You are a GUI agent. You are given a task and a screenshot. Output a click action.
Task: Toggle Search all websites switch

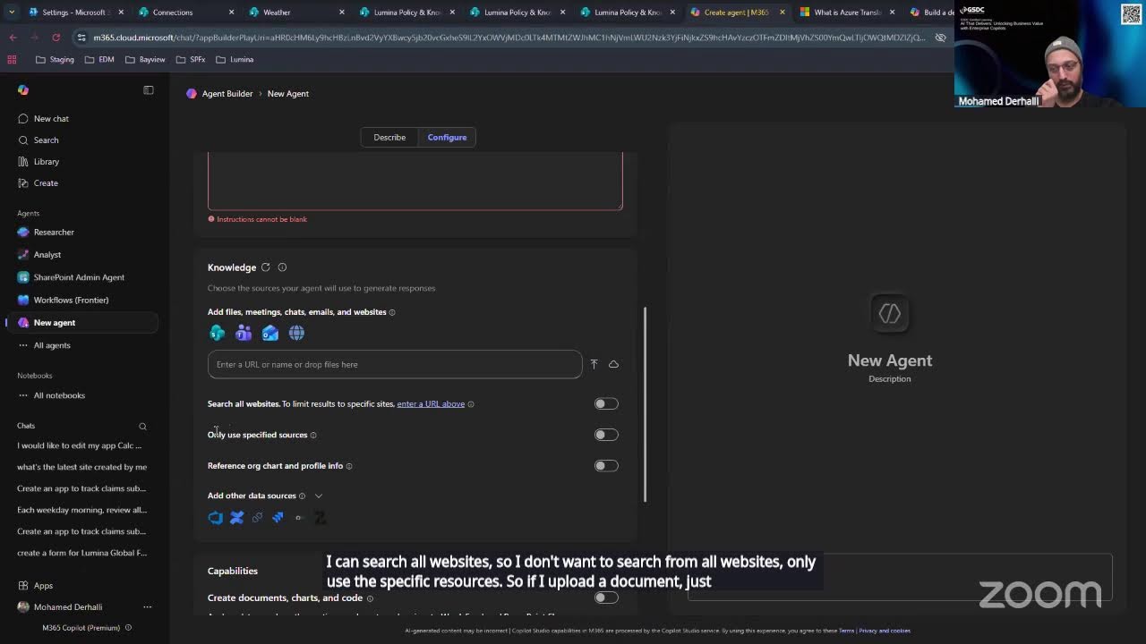pyautogui.click(x=606, y=403)
